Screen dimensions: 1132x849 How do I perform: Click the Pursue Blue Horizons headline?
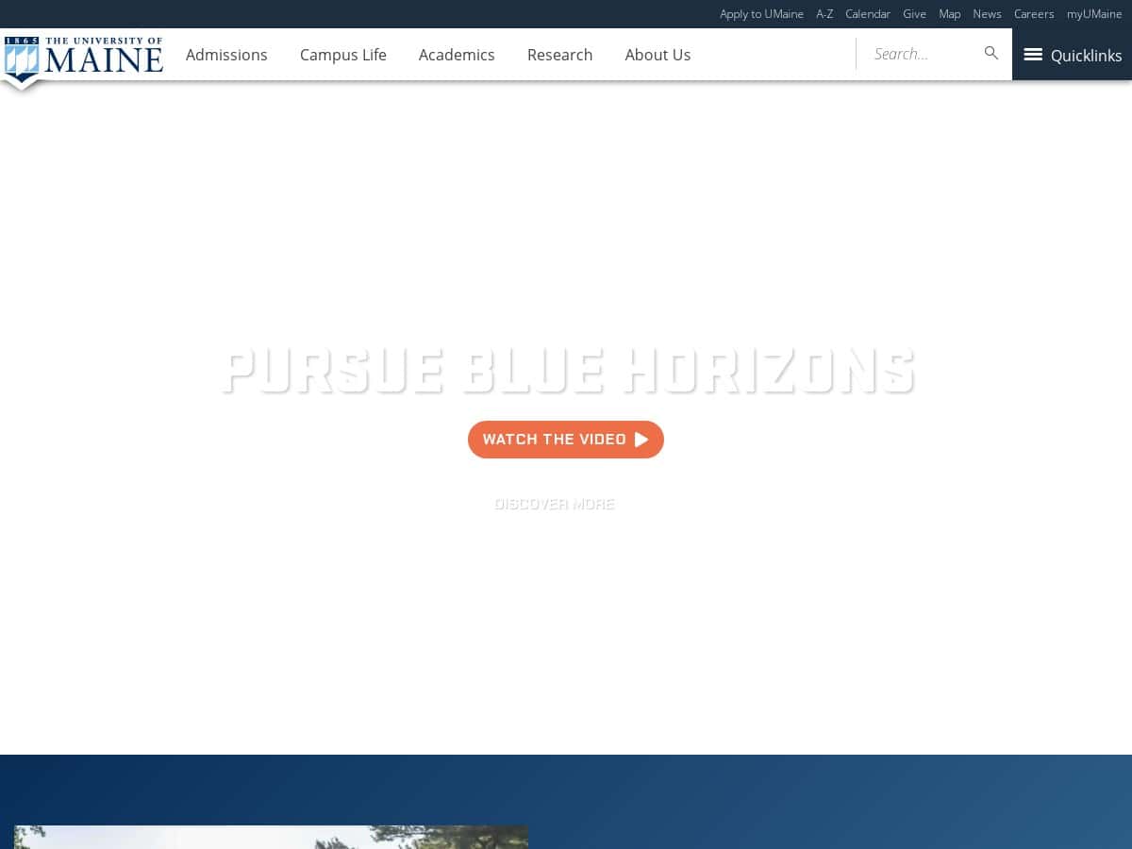coord(567,369)
